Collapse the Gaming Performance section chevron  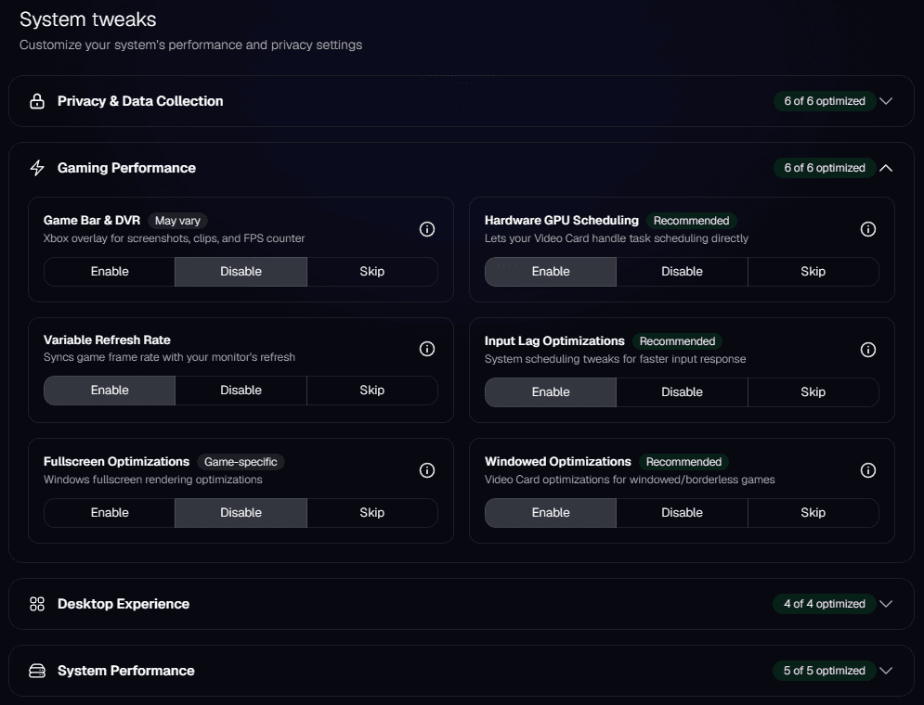pyautogui.click(x=886, y=168)
